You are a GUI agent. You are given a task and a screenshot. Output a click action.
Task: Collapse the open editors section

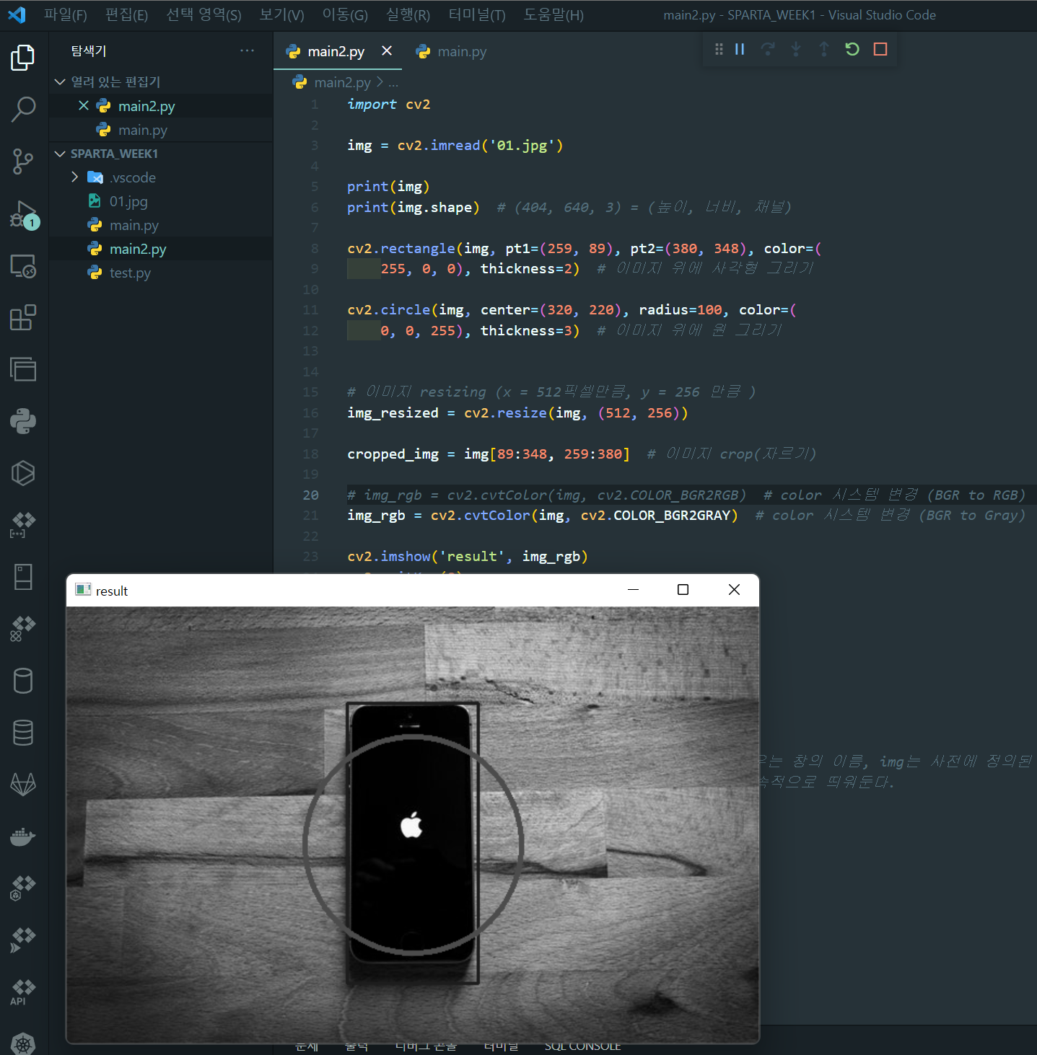click(60, 81)
